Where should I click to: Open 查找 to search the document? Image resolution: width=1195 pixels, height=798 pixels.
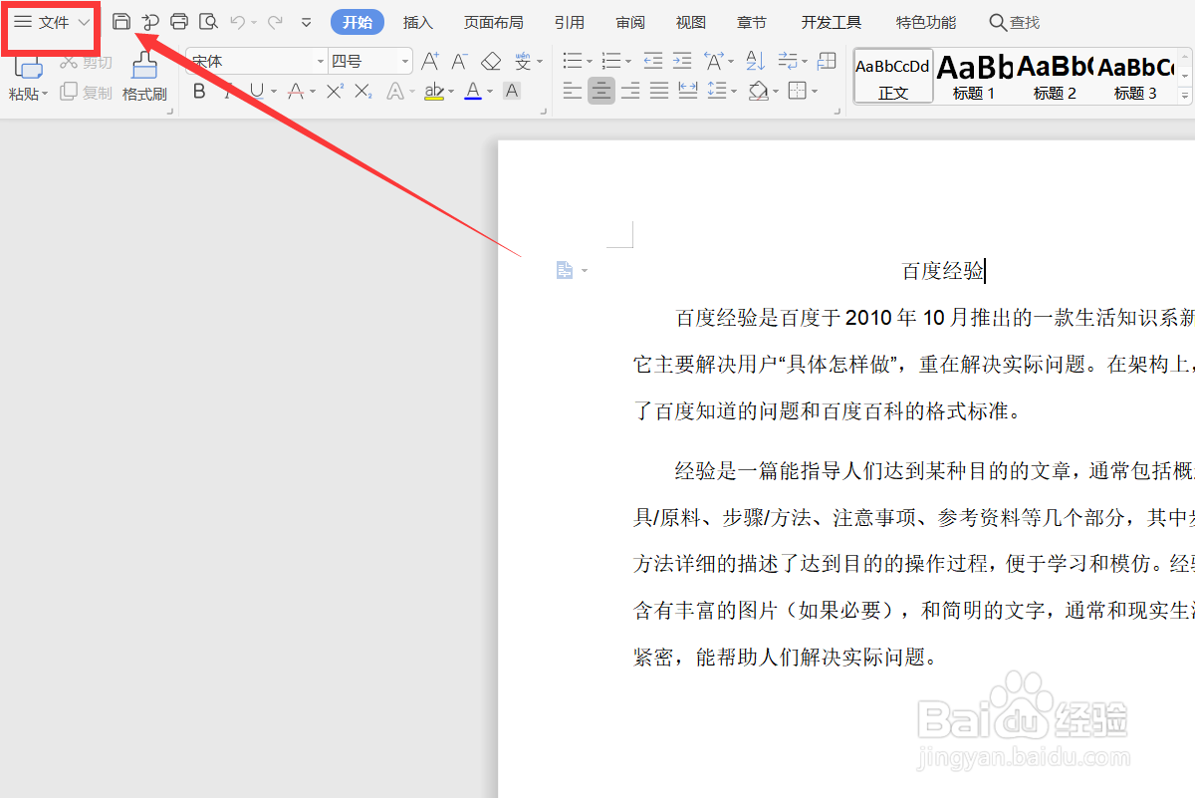pos(1014,21)
